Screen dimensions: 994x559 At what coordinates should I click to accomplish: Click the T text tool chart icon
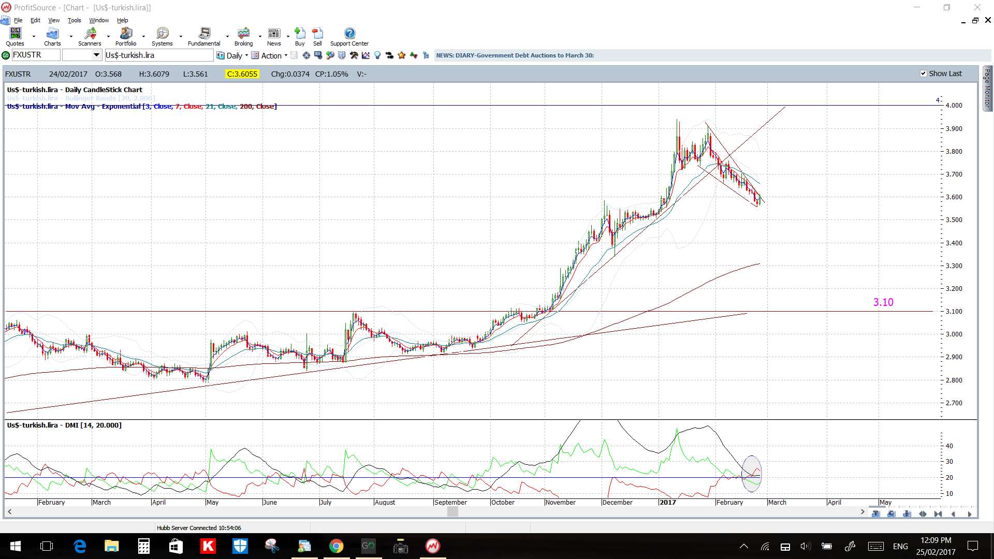tap(875, 514)
